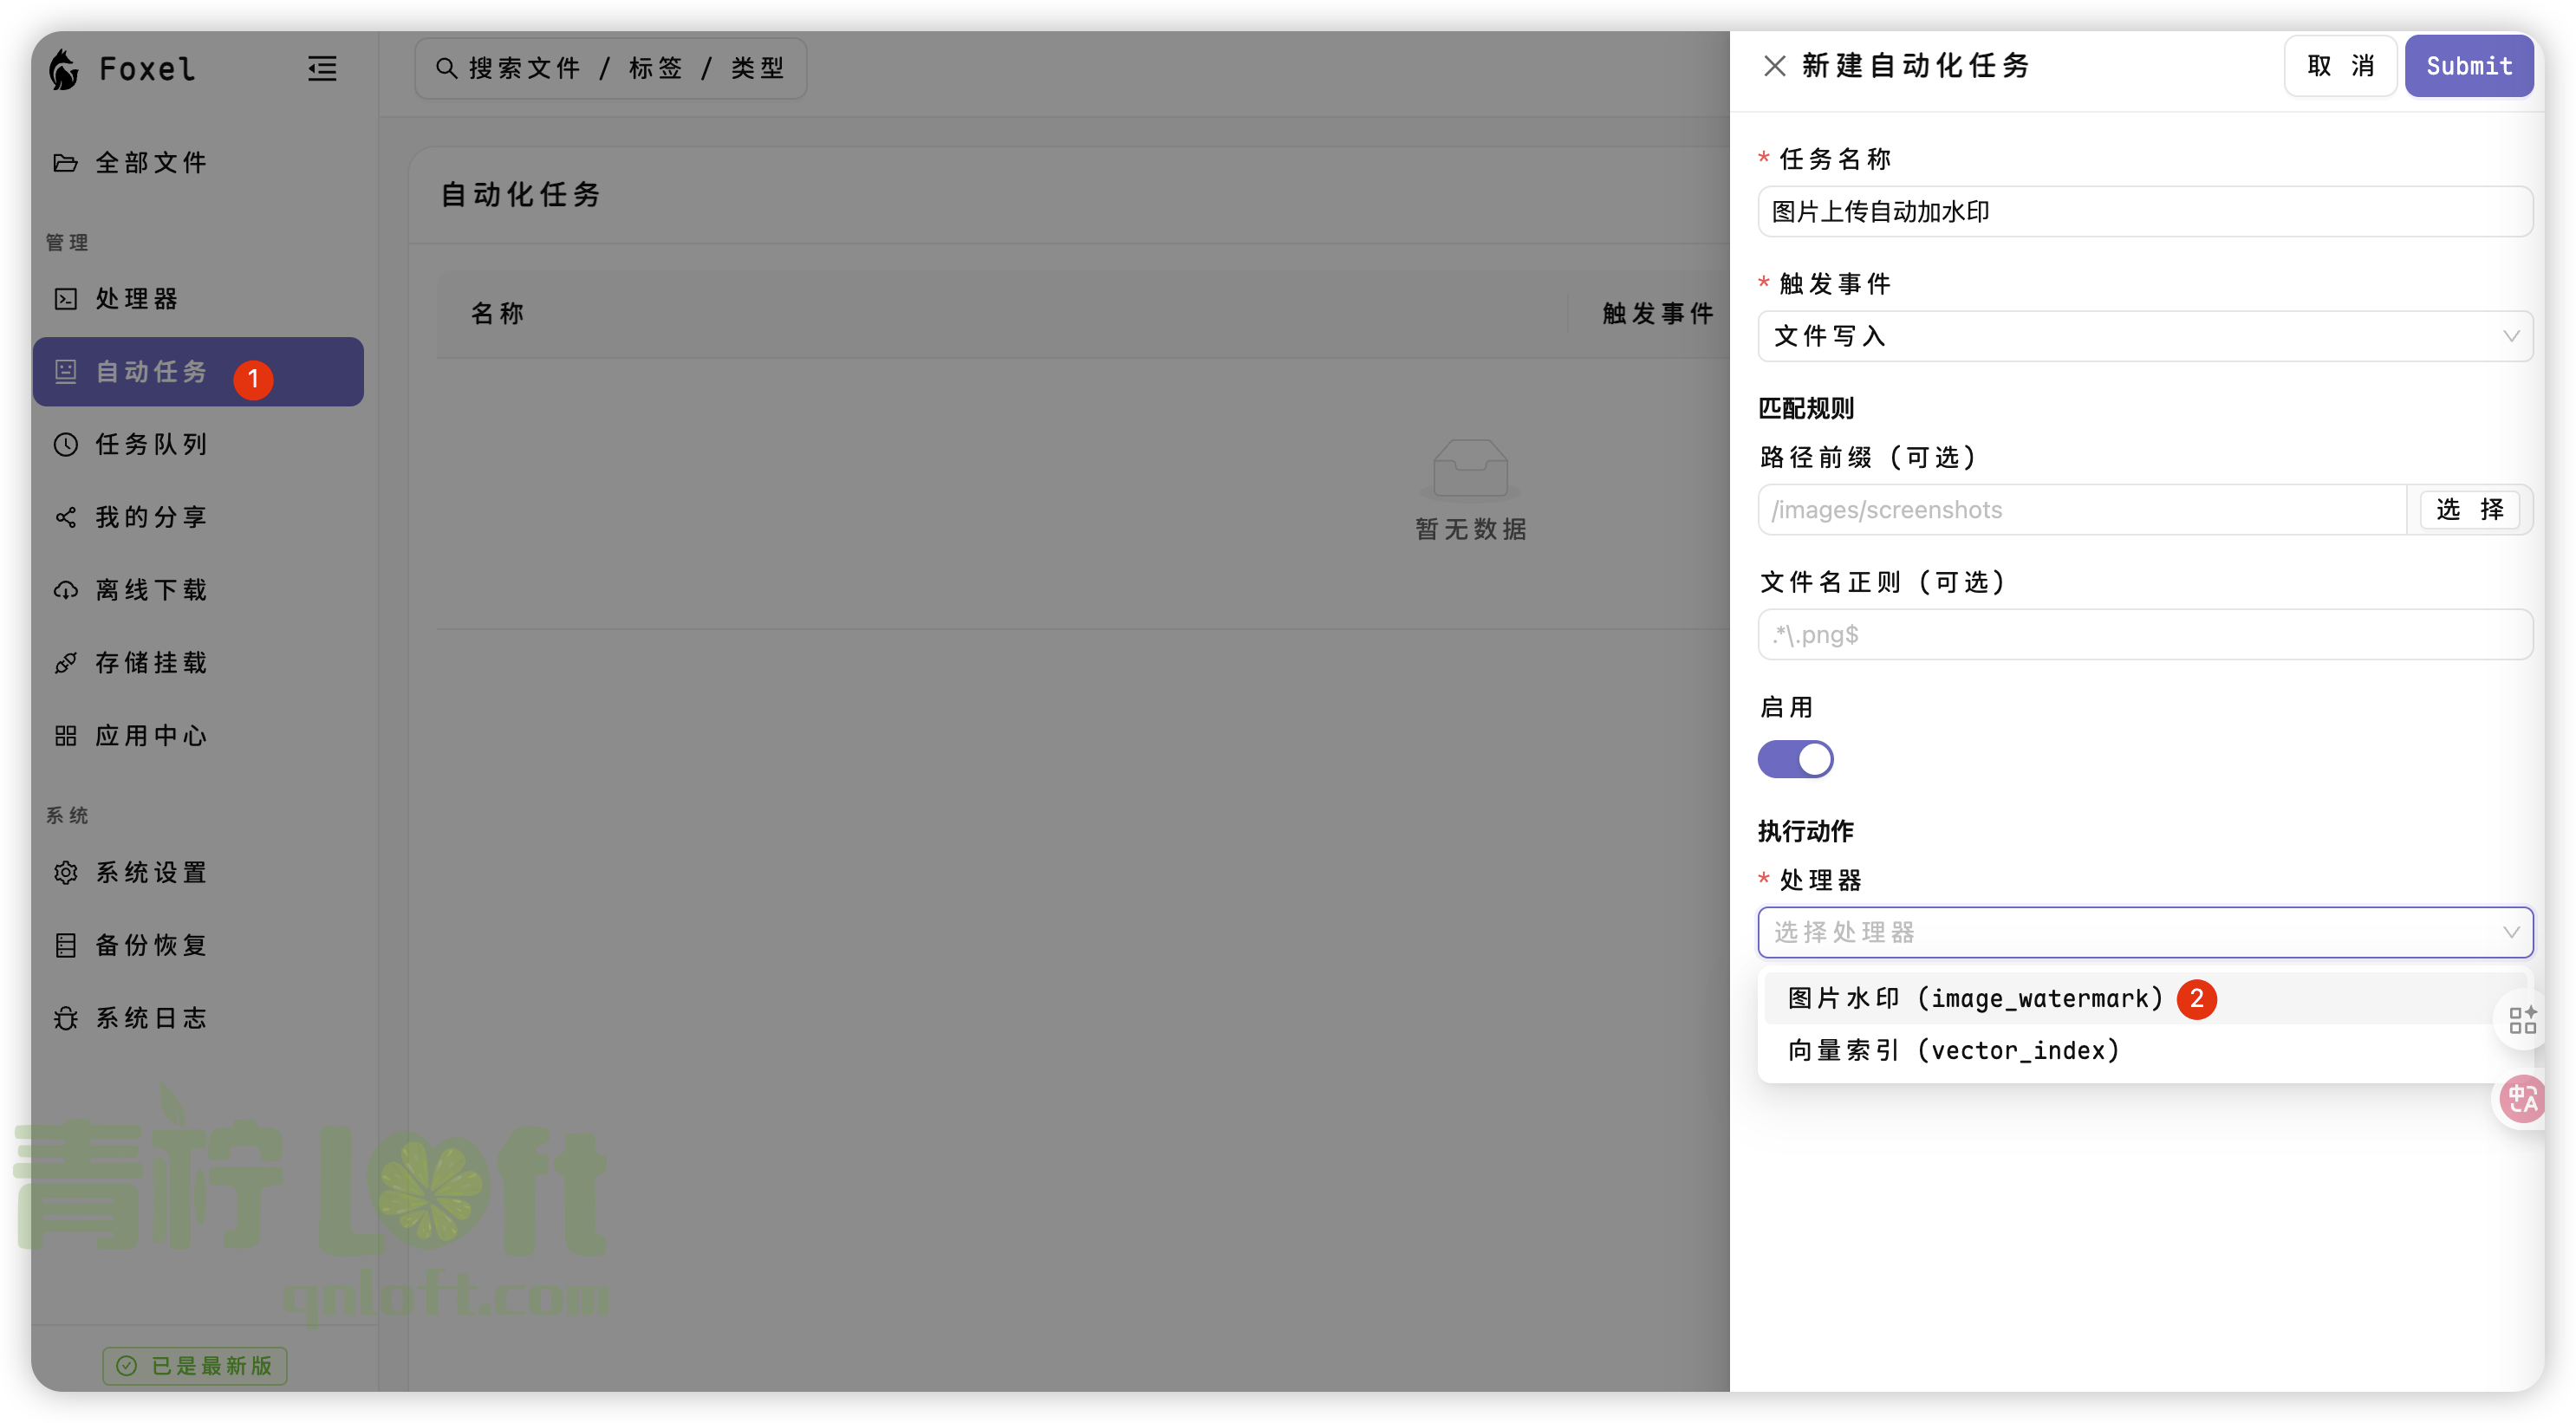The width and height of the screenshot is (2576, 1423).
Task: Select 我的分享 sidebar item
Action: pyautogui.click(x=148, y=517)
